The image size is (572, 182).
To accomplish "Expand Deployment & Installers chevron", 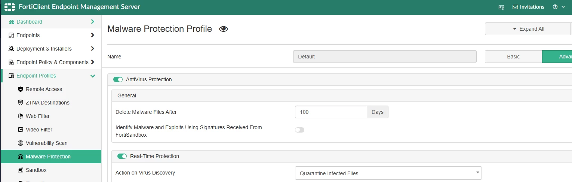I will (93, 49).
